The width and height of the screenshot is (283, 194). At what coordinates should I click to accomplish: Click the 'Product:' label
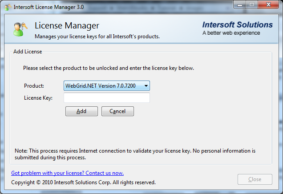coord(34,85)
